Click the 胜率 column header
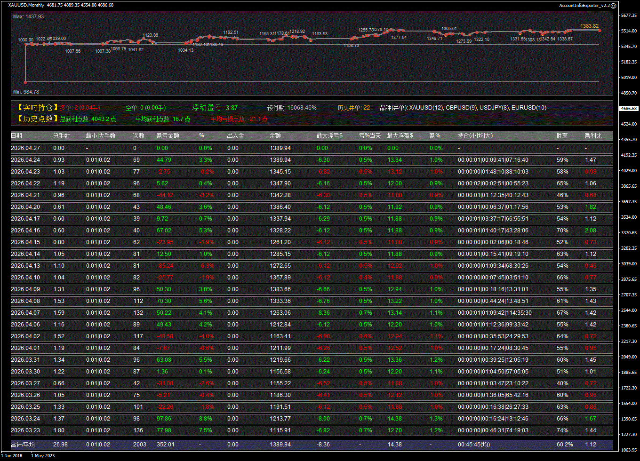Viewport: 640px width, 461px height. [x=562, y=136]
